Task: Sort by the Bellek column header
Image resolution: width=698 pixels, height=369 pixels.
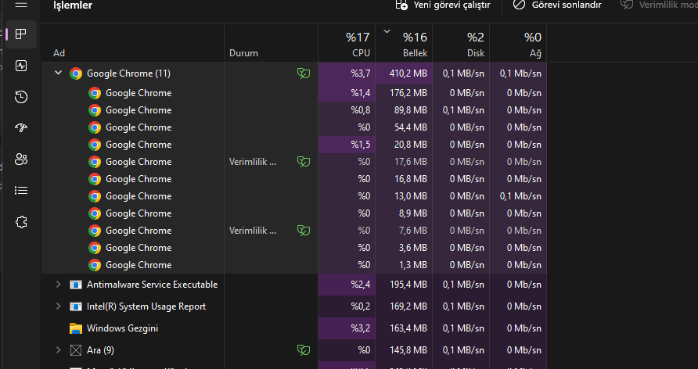Action: (x=404, y=45)
